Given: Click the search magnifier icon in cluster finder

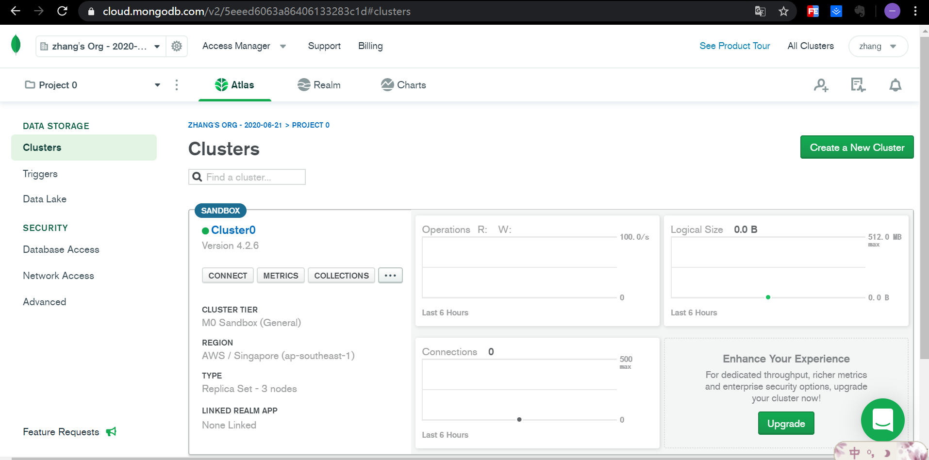Looking at the screenshot, I should [x=197, y=177].
